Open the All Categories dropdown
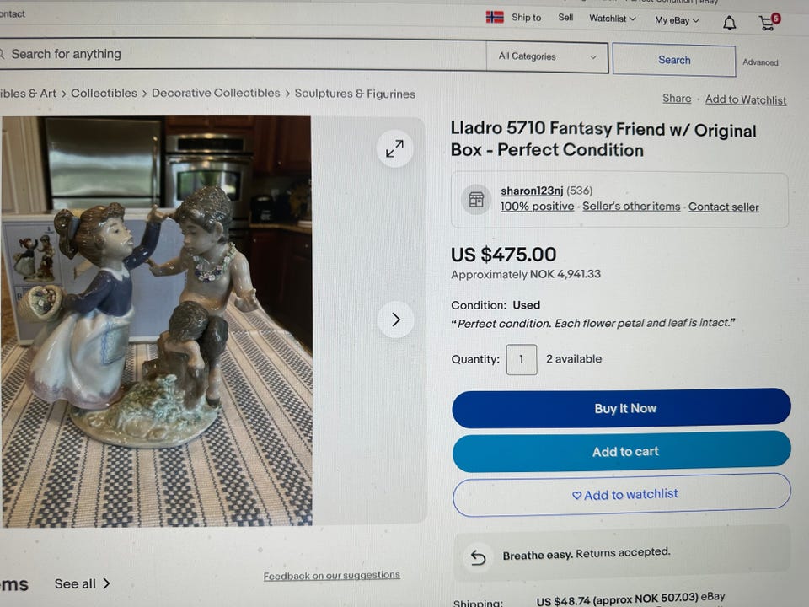The image size is (809, 607). coord(547,56)
